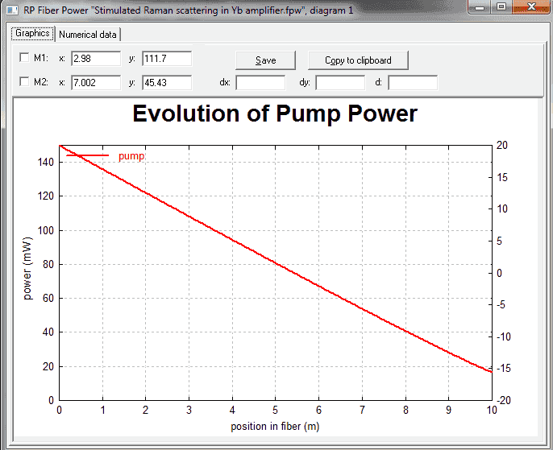Click the M2 y value field

click(167, 83)
